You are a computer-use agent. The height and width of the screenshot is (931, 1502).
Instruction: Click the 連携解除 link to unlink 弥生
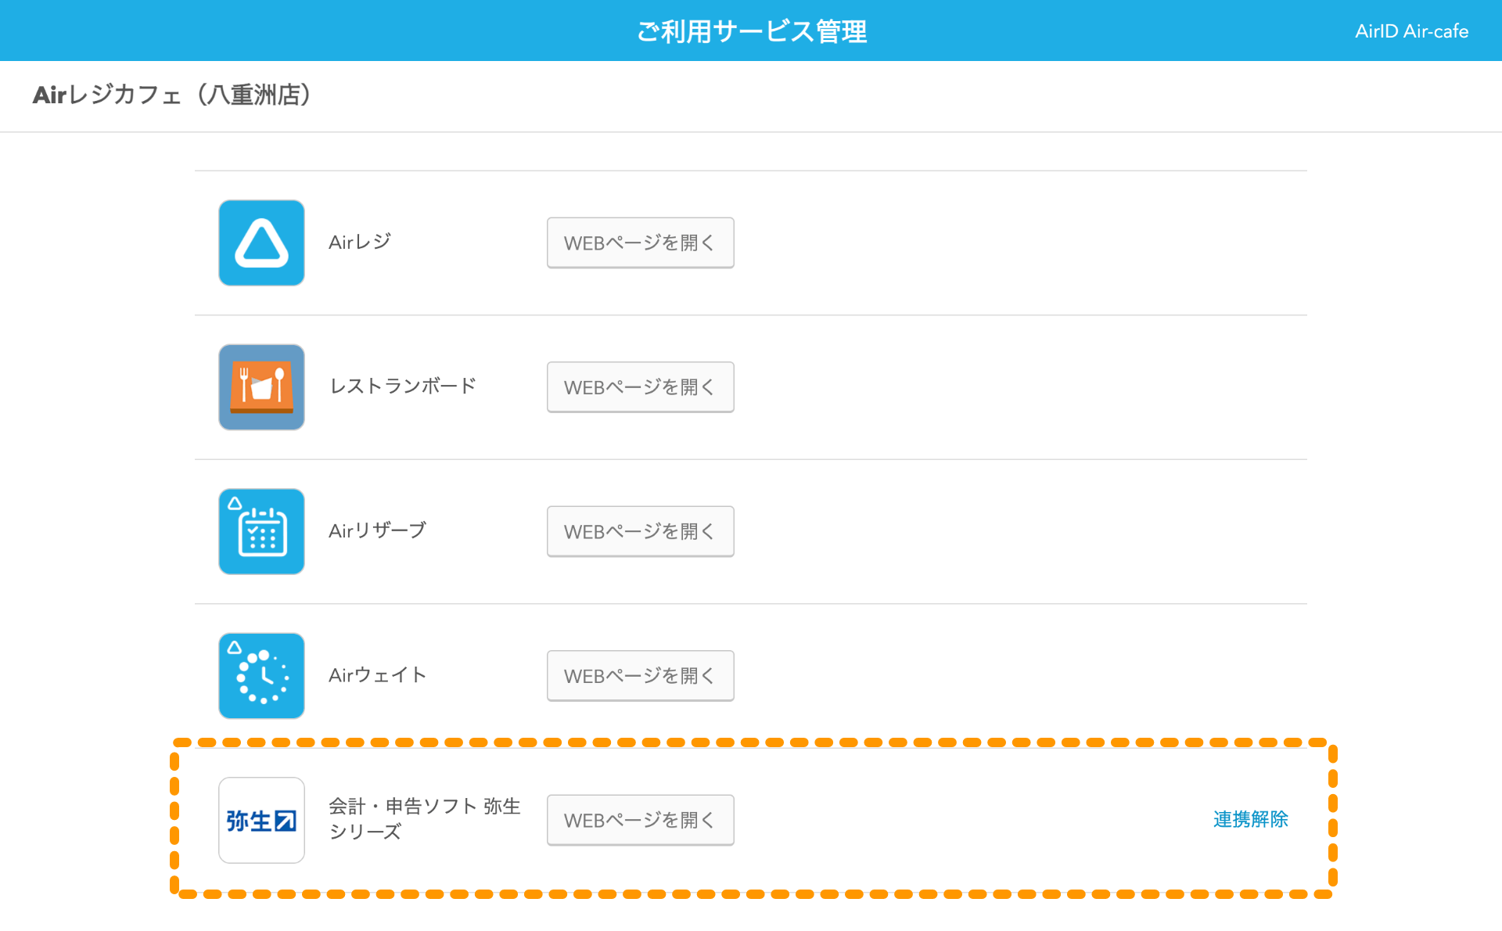pos(1249,820)
